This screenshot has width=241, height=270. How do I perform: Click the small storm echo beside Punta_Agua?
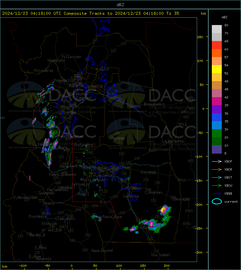(96, 217)
